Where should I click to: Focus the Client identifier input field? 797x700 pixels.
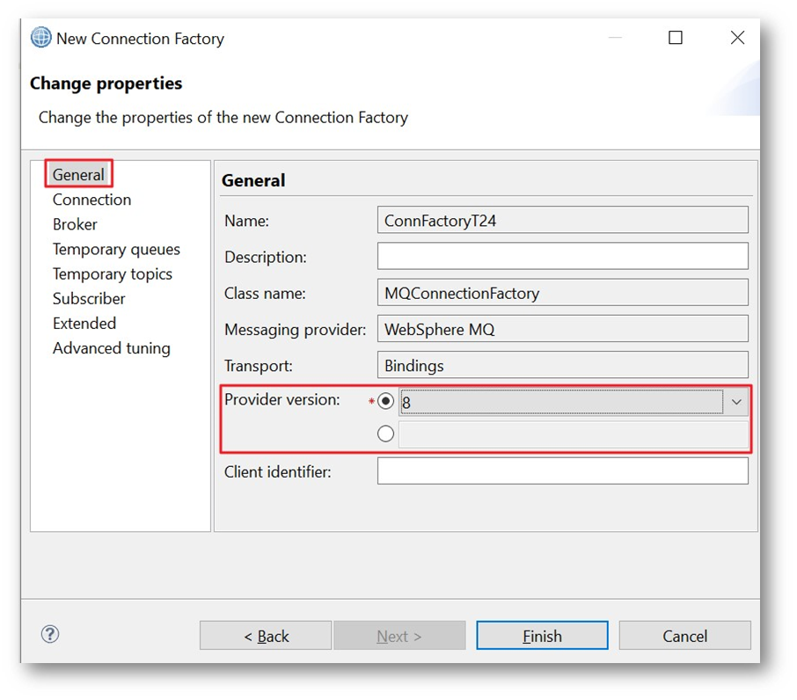562,471
